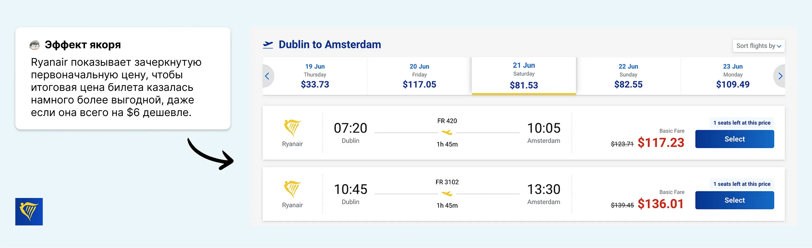Click the next dates right arrow

coord(780,76)
